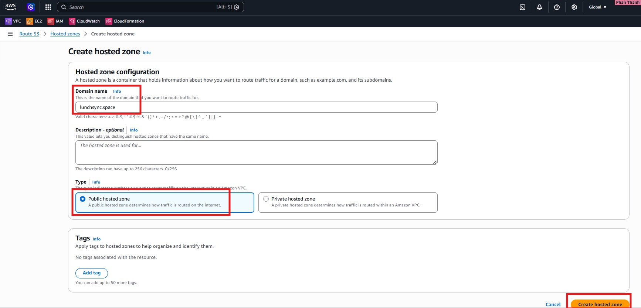Open the notifications bell
The image size is (641, 308).
[x=539, y=7]
